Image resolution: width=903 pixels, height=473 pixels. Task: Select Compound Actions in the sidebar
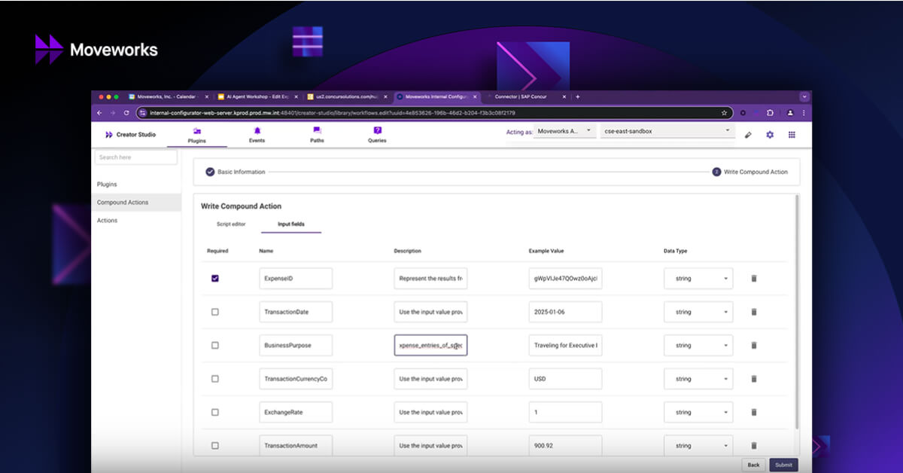tap(123, 203)
